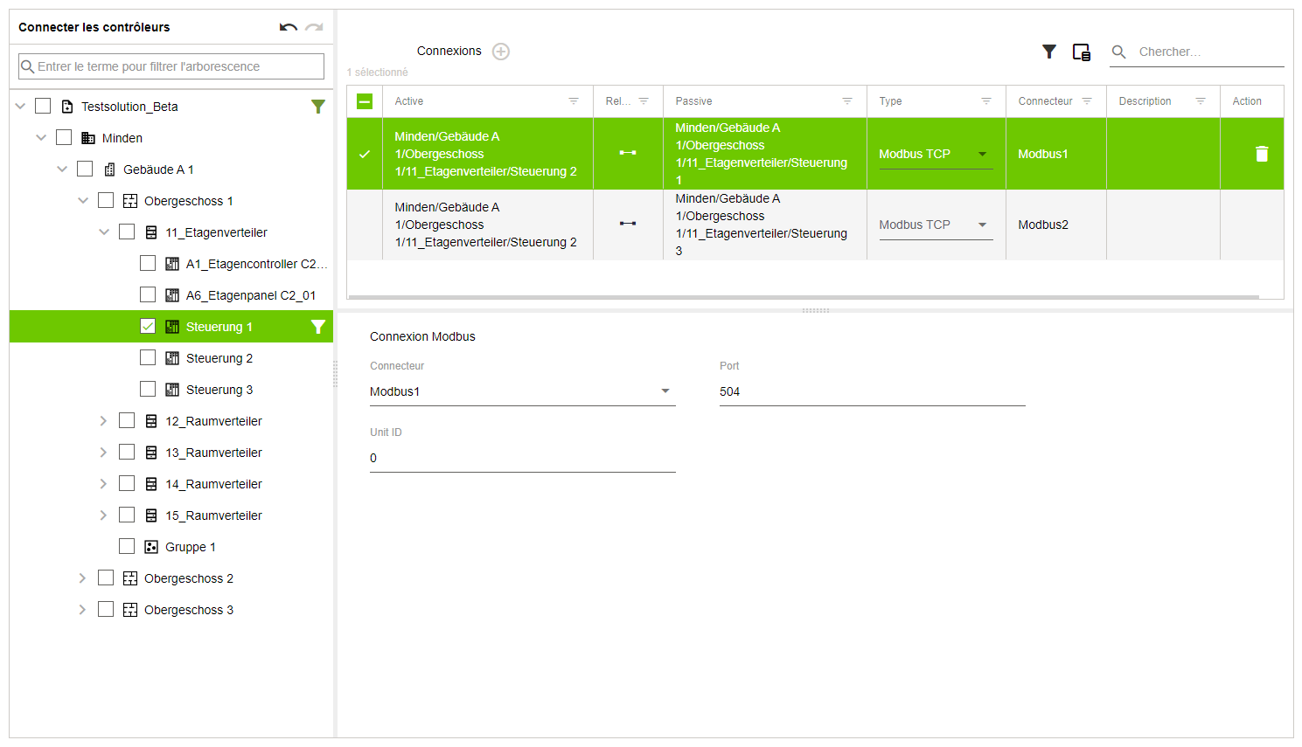Click the Port input field
Screen dimensions: 1302x747
[871, 391]
